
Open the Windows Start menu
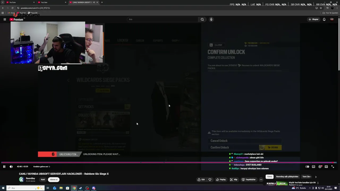[3, 188]
